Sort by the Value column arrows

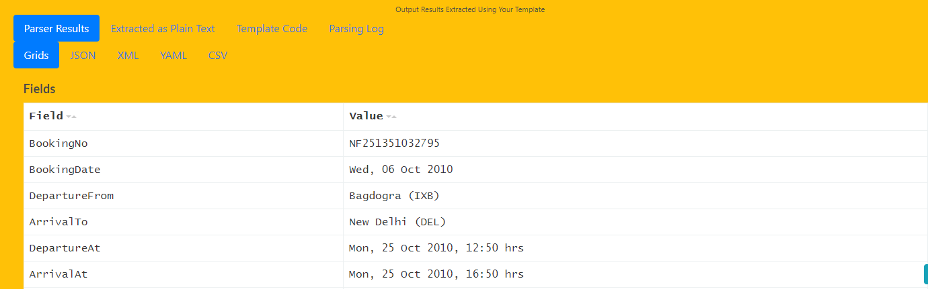pos(391,117)
